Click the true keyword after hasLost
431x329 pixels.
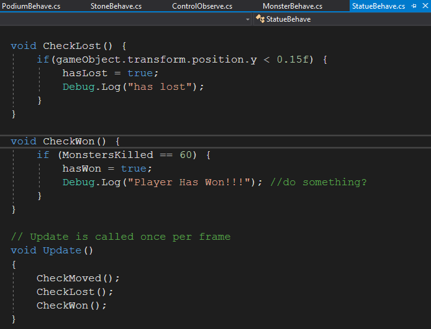click(x=140, y=73)
